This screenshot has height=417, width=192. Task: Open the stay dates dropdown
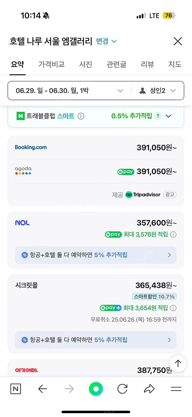(x=69, y=91)
